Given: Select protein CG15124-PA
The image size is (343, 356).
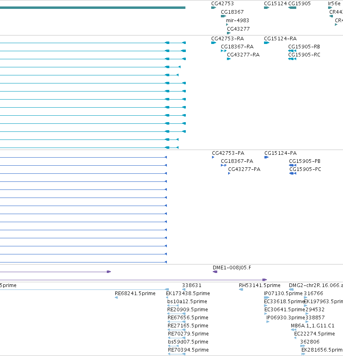Looking at the screenshot, I should pos(281,153).
